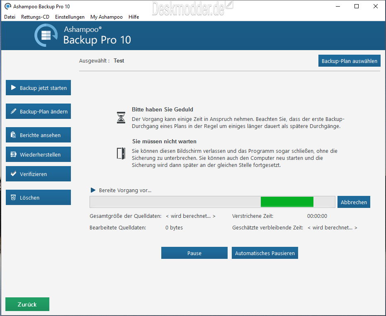The width and height of the screenshot is (386, 316).
Task: Click the Verifizieren button
Action: click(39, 174)
